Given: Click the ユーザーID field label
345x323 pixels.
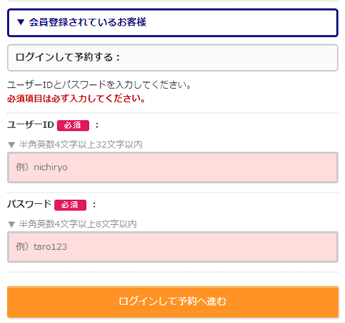Looking at the screenshot, I should tap(30, 125).
